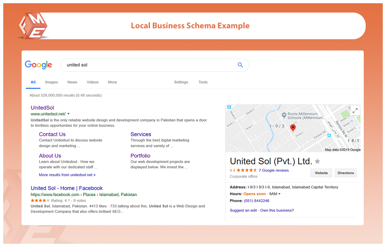
Task: Click the Google logo
Action: point(38,65)
